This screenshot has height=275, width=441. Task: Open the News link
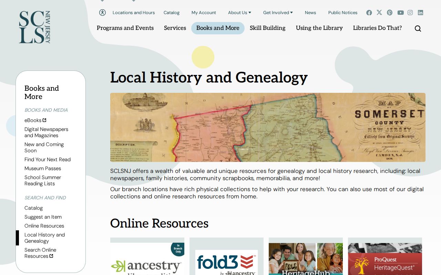point(310,13)
